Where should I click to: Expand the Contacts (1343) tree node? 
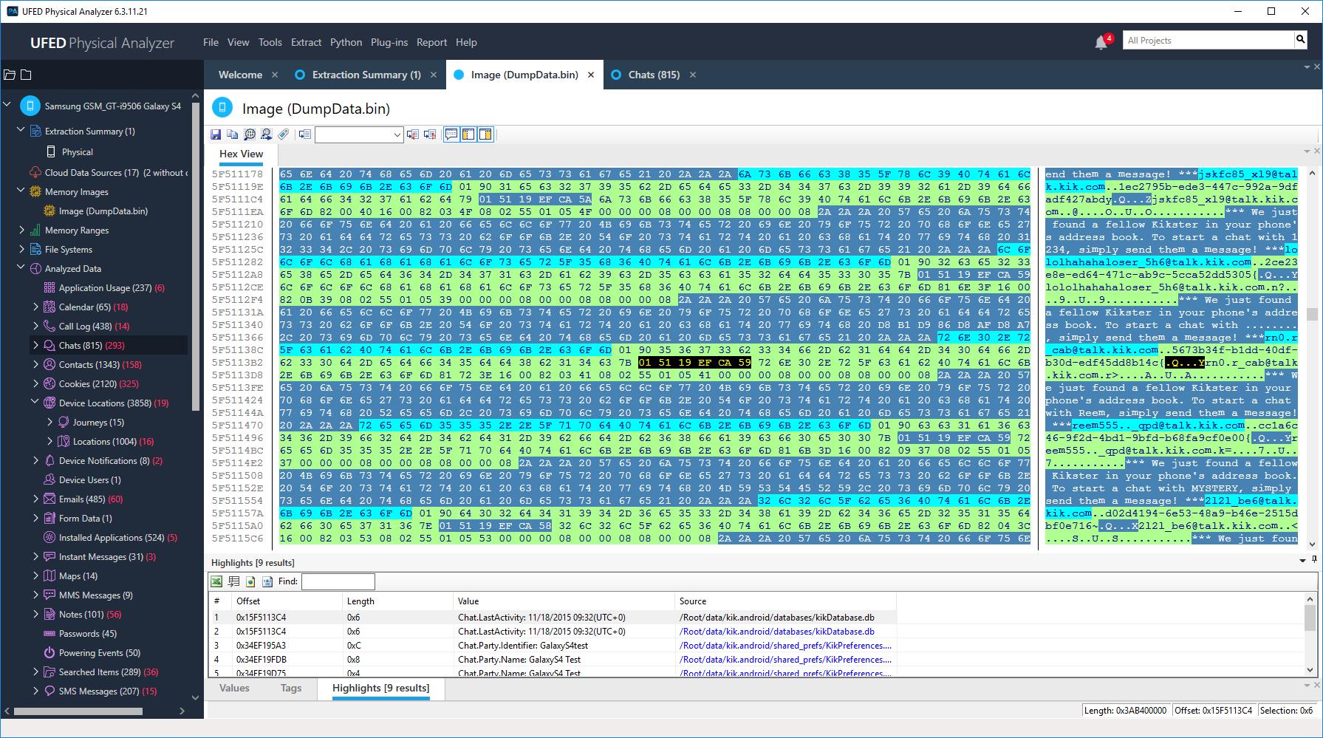35,364
